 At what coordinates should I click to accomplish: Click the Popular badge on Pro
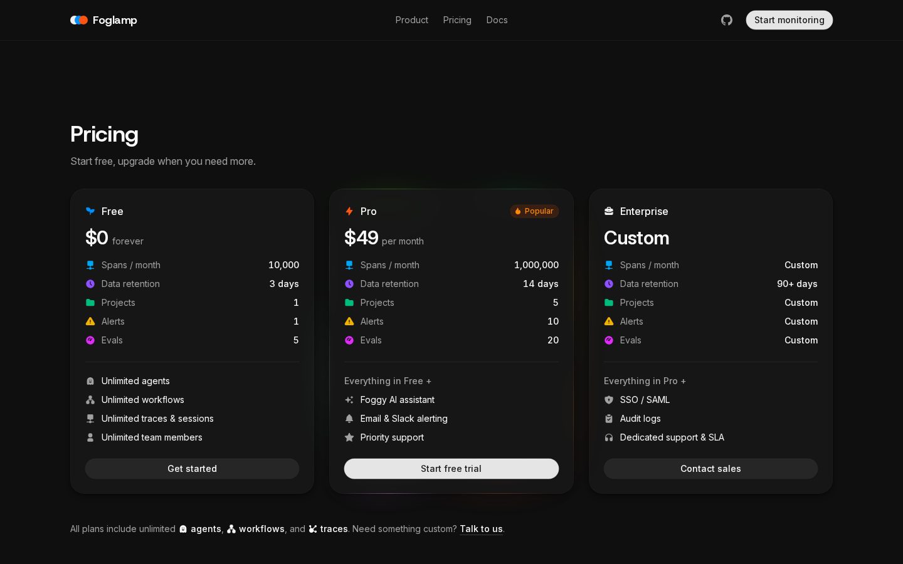click(x=534, y=211)
